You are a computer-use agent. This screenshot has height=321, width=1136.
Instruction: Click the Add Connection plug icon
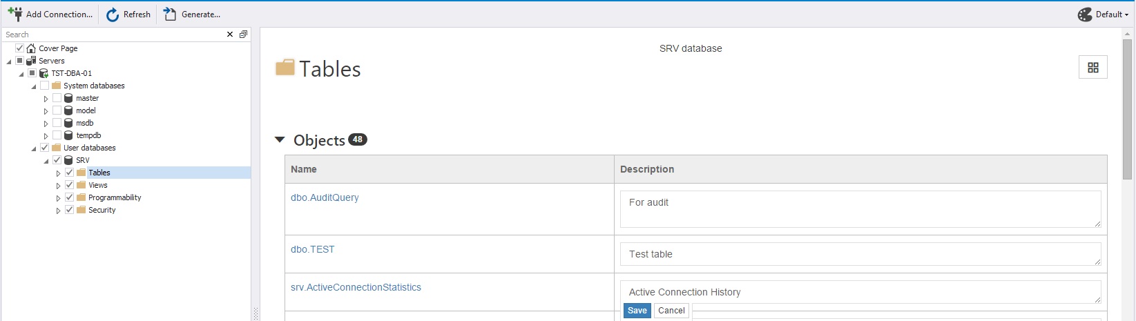pyautogui.click(x=15, y=14)
